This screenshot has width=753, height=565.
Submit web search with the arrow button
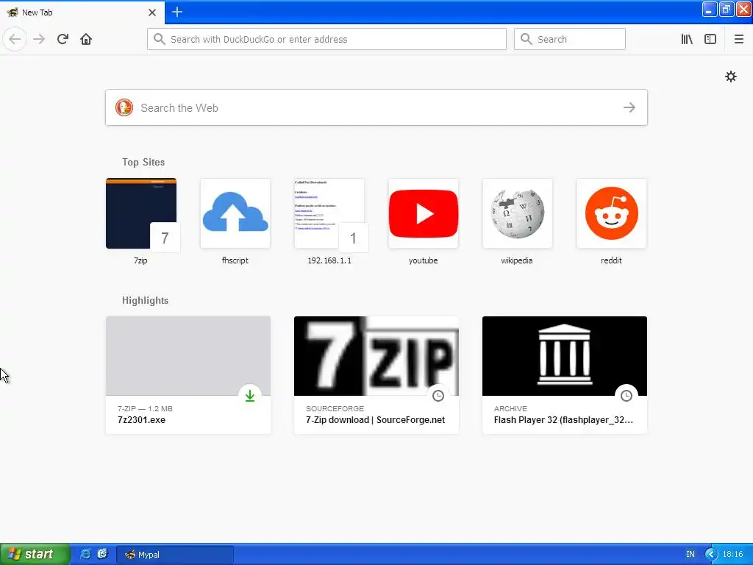point(629,107)
